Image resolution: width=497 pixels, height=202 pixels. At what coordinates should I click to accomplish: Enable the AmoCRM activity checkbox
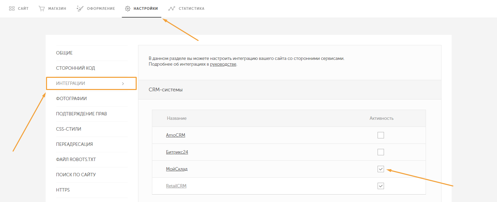pos(381,135)
